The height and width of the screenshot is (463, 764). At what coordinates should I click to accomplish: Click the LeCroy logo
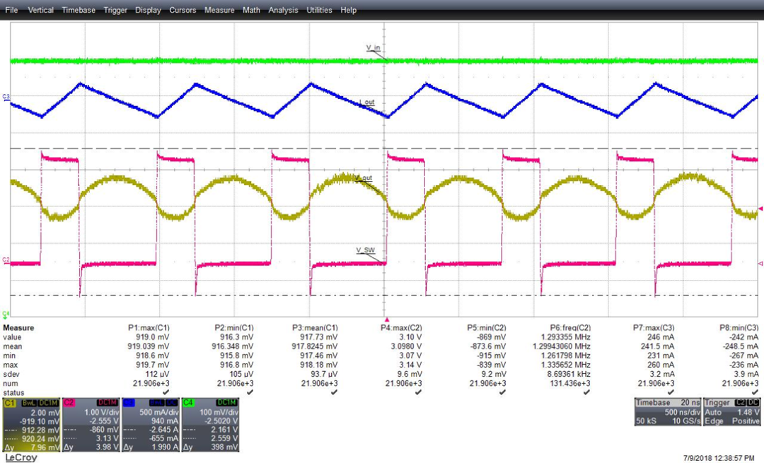(x=21, y=457)
